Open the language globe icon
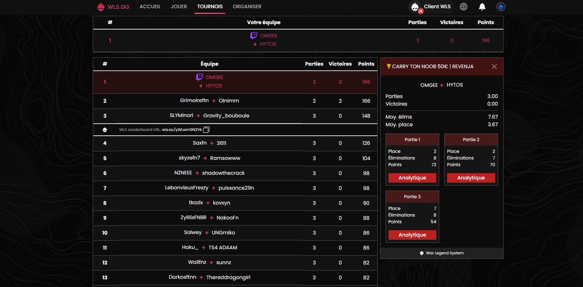The height and width of the screenshot is (287, 583). (x=463, y=7)
